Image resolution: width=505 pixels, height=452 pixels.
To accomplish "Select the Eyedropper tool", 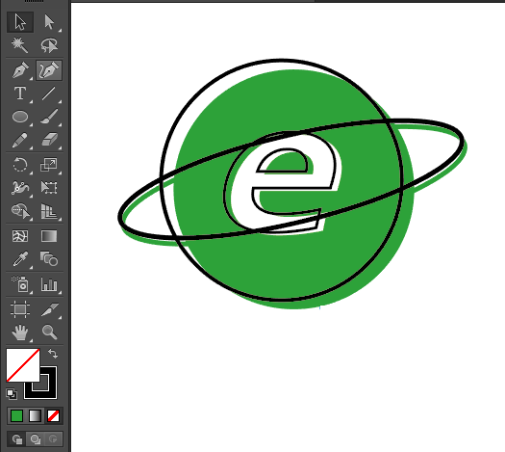I will coord(20,259).
